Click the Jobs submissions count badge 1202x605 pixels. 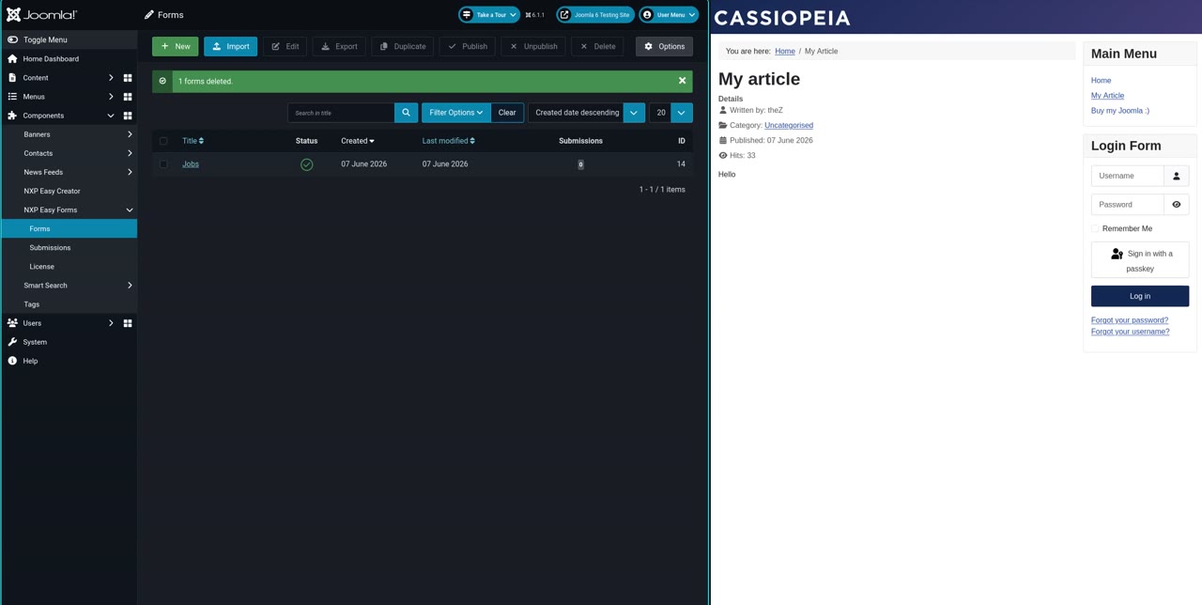[580, 164]
